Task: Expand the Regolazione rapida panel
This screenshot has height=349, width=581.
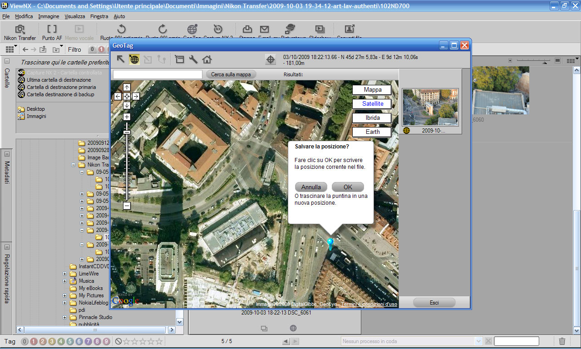Action: [x=7, y=247]
